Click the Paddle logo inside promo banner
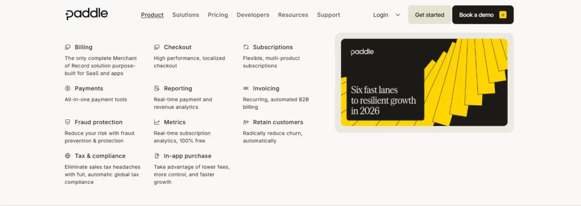Viewport: 581px width, 206px height. (362, 52)
